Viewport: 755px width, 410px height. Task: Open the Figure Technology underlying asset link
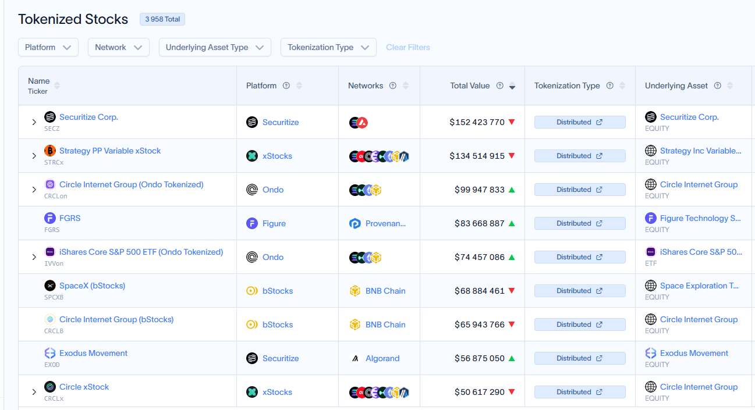pos(700,218)
